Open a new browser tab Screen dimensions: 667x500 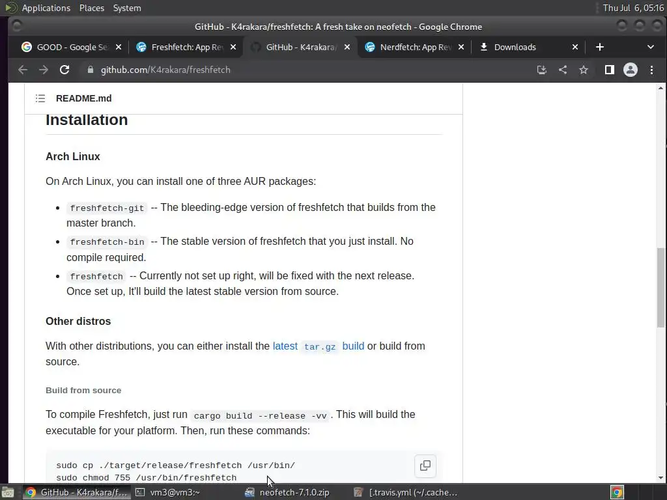[x=600, y=47]
